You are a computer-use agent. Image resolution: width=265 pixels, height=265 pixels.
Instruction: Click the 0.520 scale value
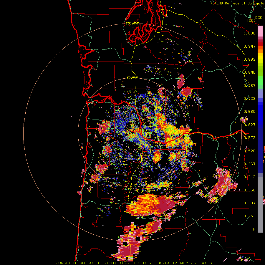pos(249,151)
